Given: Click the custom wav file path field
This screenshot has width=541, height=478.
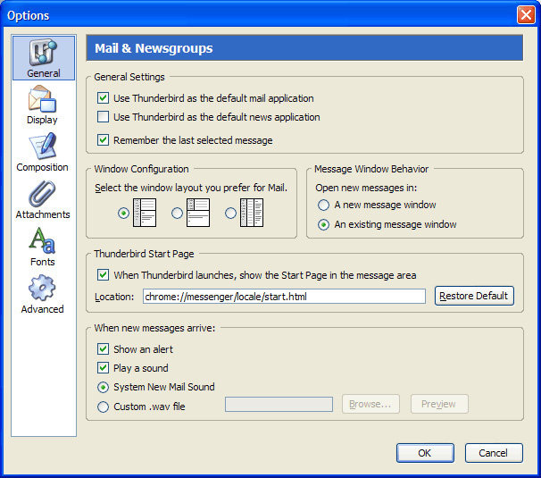Looking at the screenshot, I should coord(279,404).
